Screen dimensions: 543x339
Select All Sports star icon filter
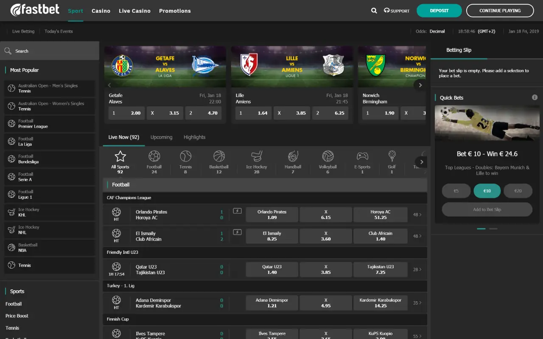(120, 156)
